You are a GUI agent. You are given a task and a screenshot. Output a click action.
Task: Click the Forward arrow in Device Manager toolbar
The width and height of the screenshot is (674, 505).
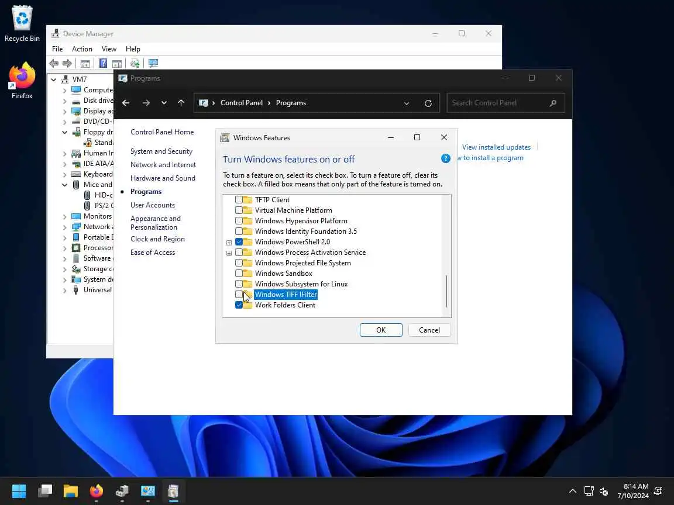(67, 64)
